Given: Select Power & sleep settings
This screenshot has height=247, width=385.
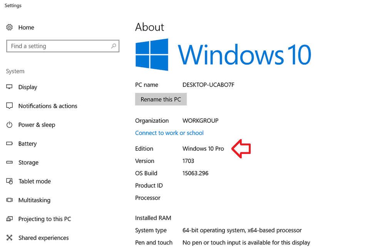Looking at the screenshot, I should [37, 125].
